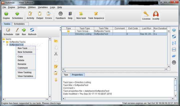The height and width of the screenshot is (106, 180).
Task: Open the File menu
Action: [x=4, y=7]
